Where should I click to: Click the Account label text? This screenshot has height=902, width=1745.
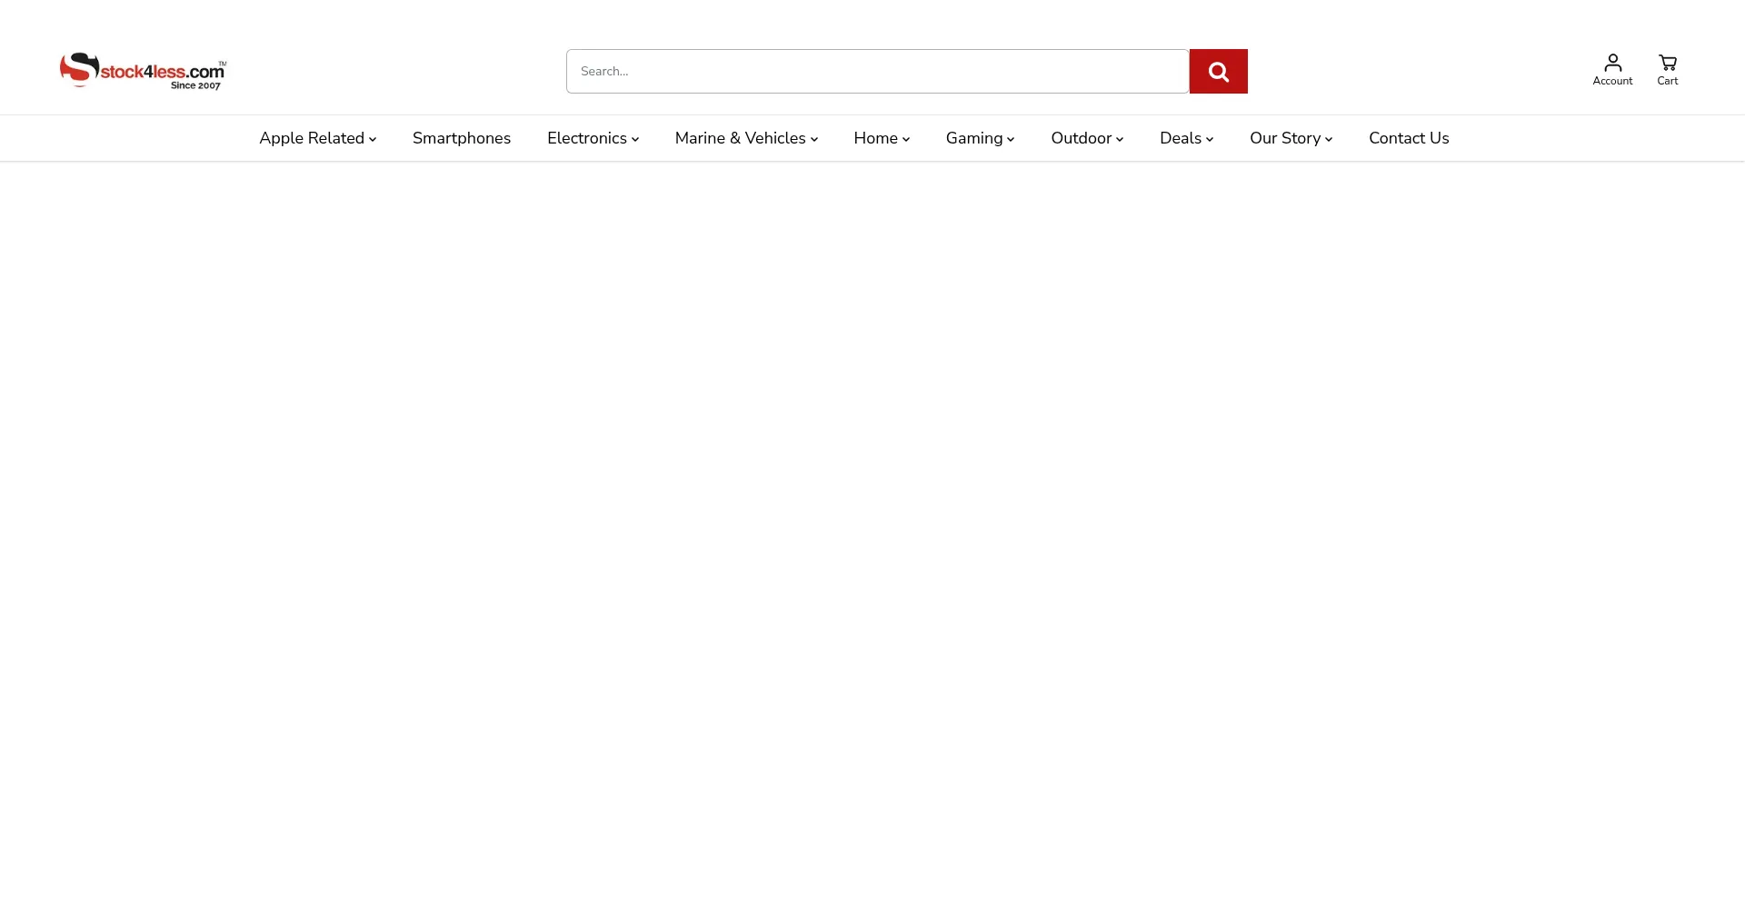pos(1612,81)
